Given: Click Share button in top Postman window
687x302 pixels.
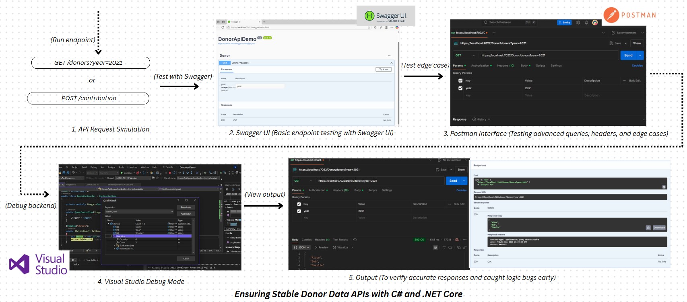Looking at the screenshot, I should 637,43.
